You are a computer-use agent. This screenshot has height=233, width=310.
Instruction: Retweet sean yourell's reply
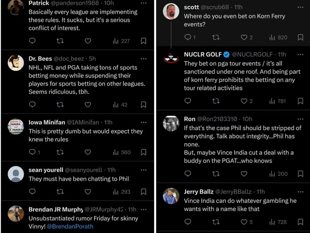click(60, 192)
